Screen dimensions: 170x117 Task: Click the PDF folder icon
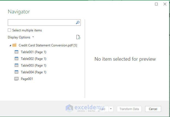pyautogui.click(x=14, y=45)
